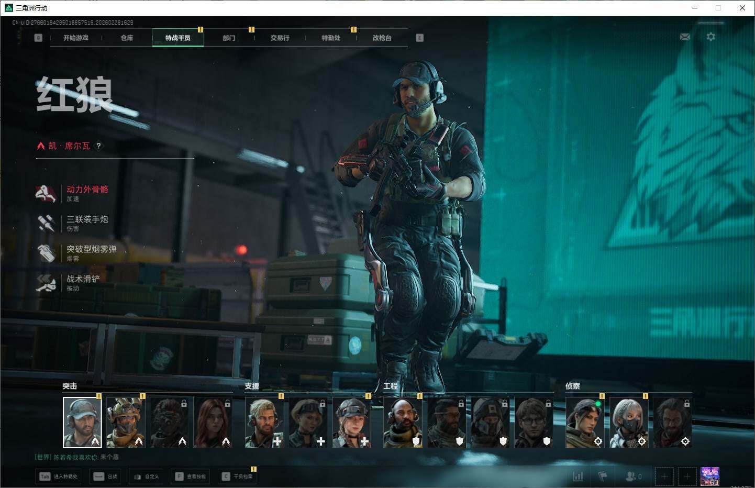Switch to the 交易行 tab
This screenshot has width=755, height=488.
280,38
